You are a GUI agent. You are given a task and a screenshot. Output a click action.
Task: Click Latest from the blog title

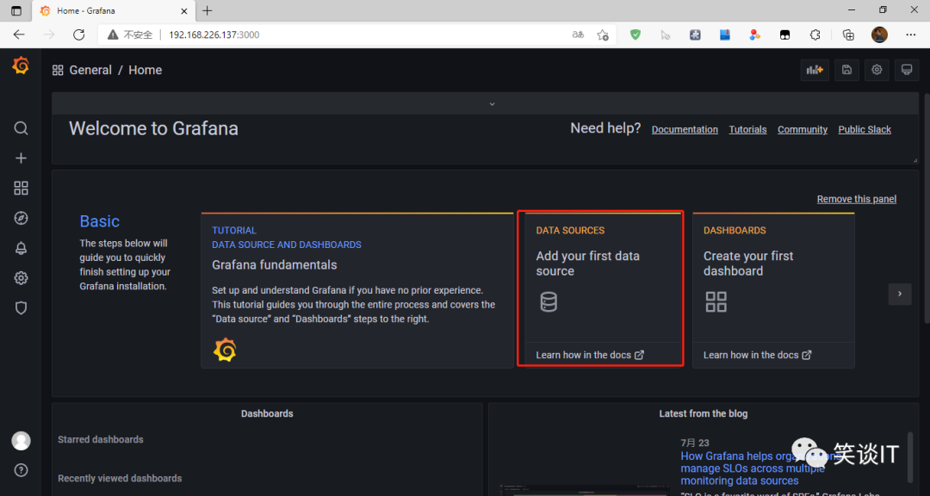tap(703, 413)
